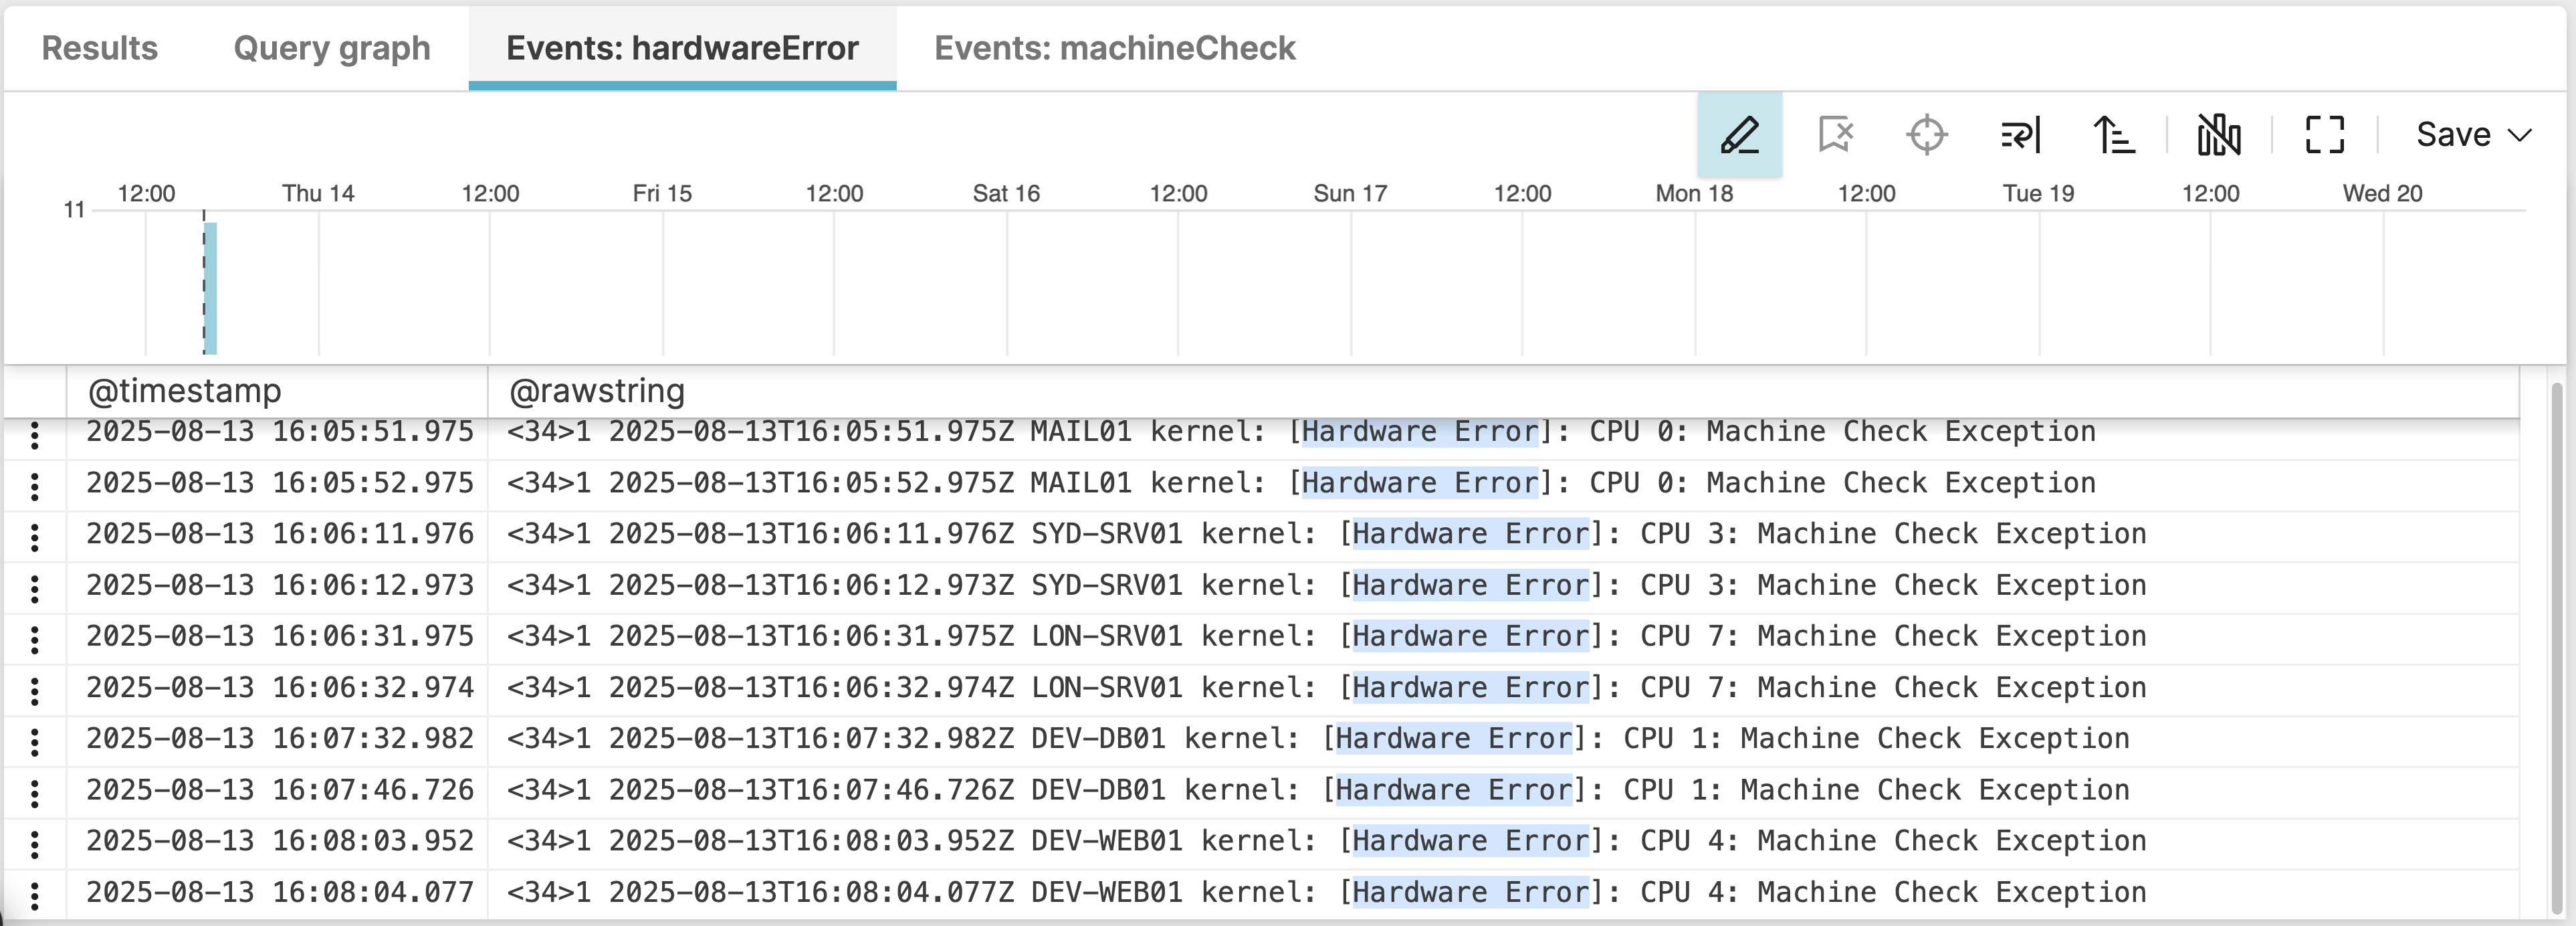Open the Events: machineCheck tab

(x=1114, y=48)
